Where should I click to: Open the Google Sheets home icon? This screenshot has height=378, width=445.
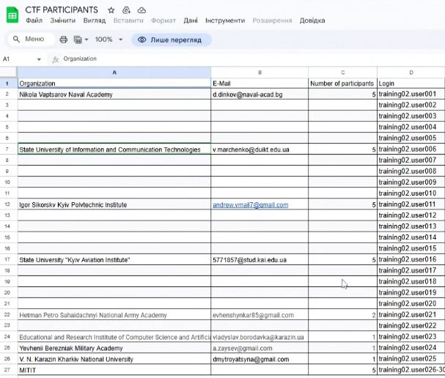[x=12, y=14]
